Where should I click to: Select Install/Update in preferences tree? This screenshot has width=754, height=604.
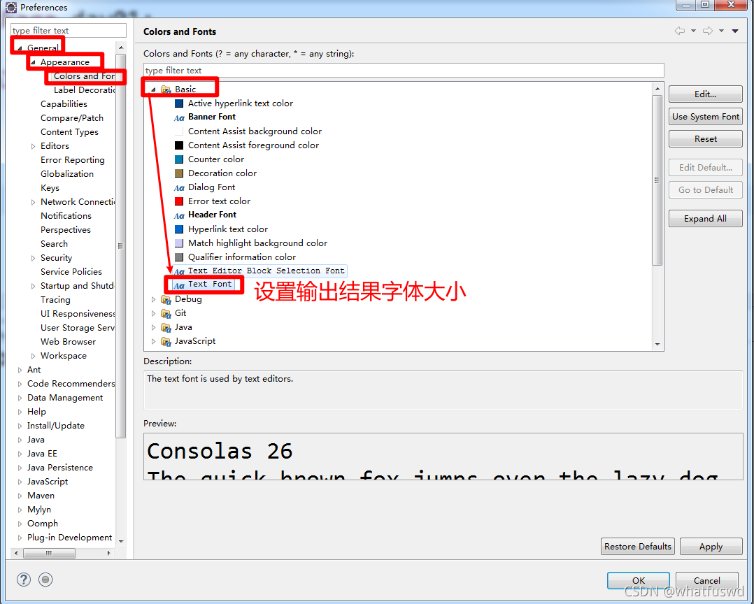coord(56,426)
